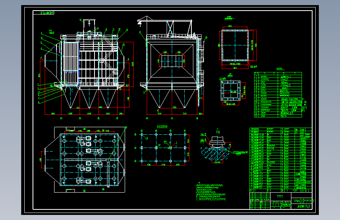Viewport: 340px width, 220px height.
Task: Click callout number 10 beside the front elevation
Action: pos(124,45)
